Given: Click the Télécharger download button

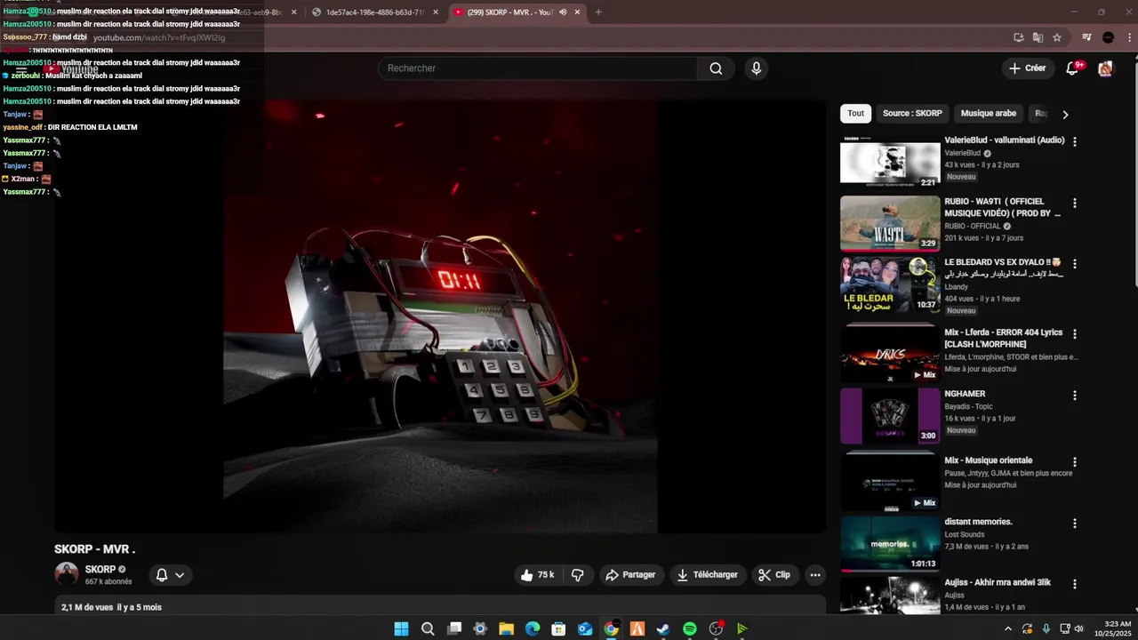Looking at the screenshot, I should [708, 575].
